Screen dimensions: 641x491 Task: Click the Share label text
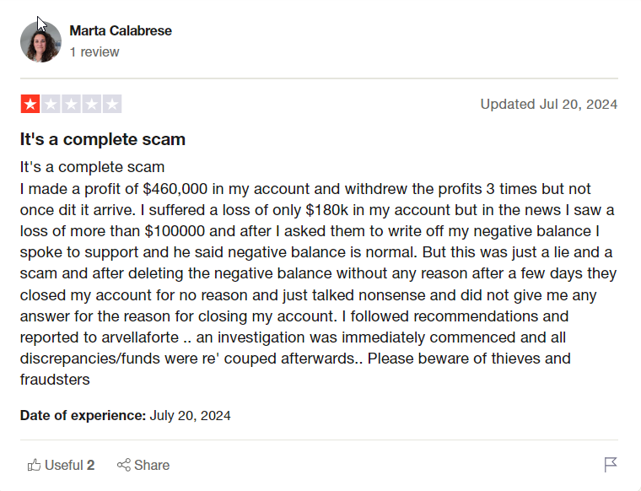152,465
